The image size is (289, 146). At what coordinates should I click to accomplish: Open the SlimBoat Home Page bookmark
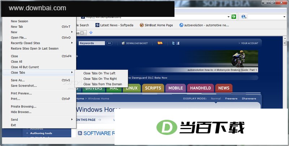[x=156, y=25]
